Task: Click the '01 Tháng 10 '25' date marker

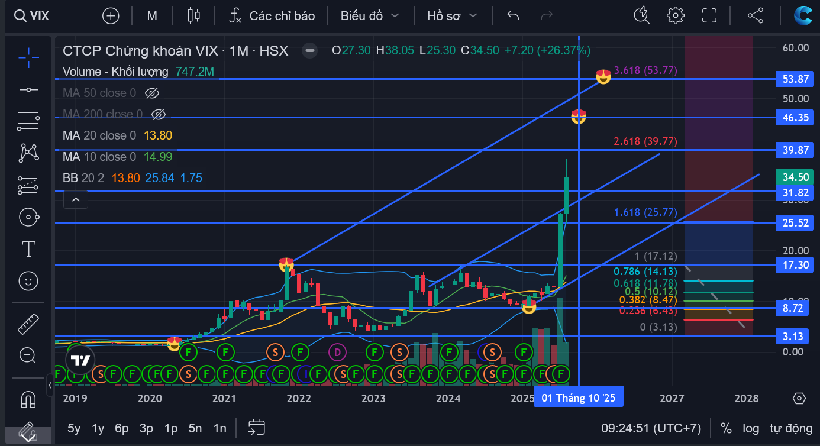Action: 579,398
